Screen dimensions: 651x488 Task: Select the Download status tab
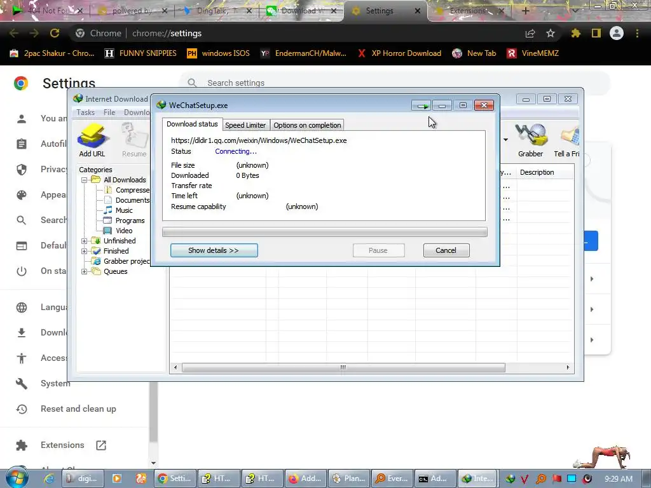192,124
